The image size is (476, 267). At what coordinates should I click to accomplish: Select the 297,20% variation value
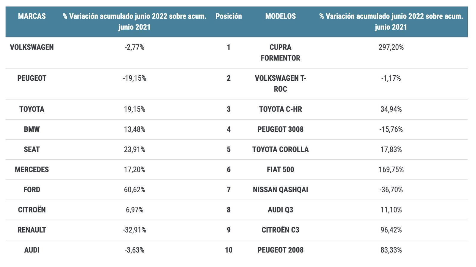(x=391, y=47)
